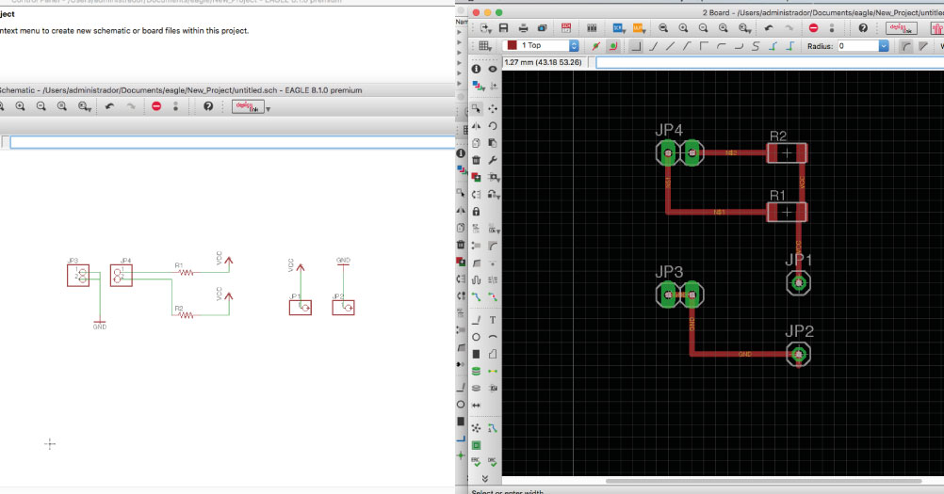
Task: Run ERC check in Board toolbar
Action: tap(476, 462)
